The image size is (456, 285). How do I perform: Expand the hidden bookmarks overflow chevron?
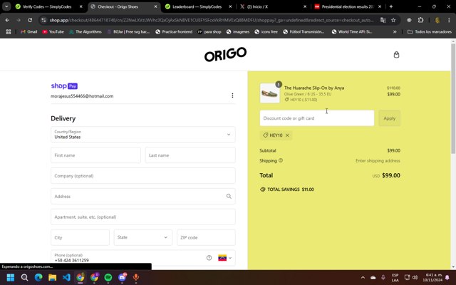(x=395, y=31)
